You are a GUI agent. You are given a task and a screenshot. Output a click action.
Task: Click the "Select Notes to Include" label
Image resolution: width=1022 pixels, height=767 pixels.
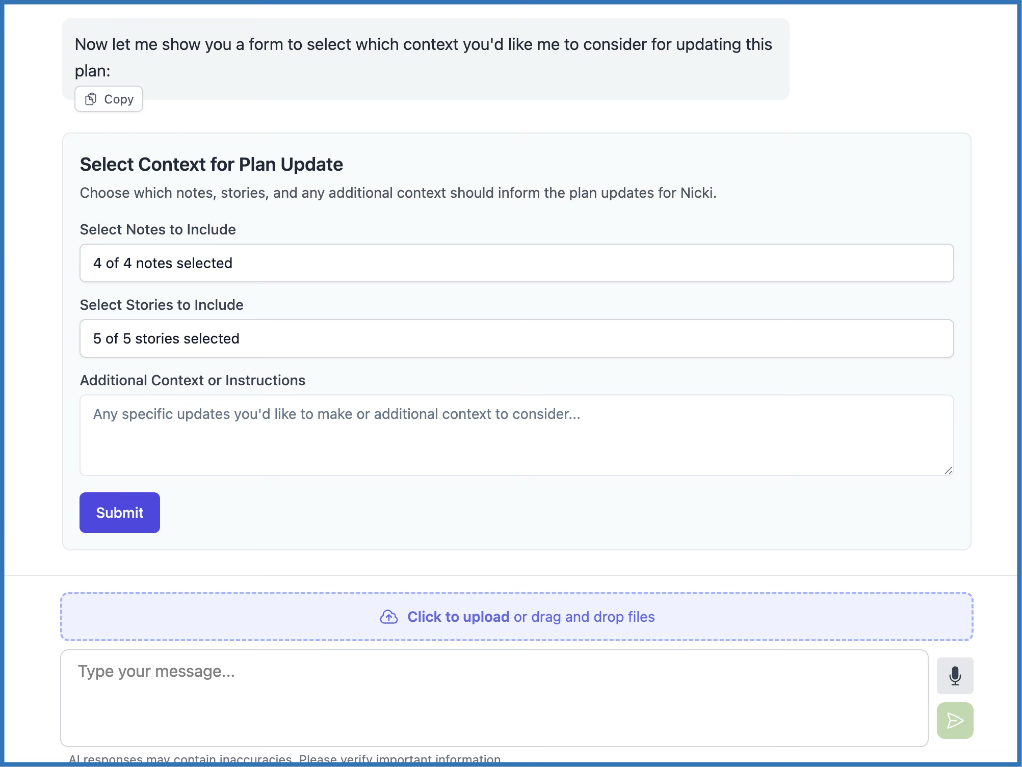pyautogui.click(x=158, y=229)
